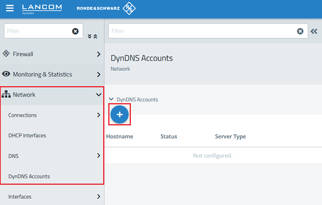Sort table by Hostname column
Viewport: 322px width, 205px height.
[x=119, y=136]
